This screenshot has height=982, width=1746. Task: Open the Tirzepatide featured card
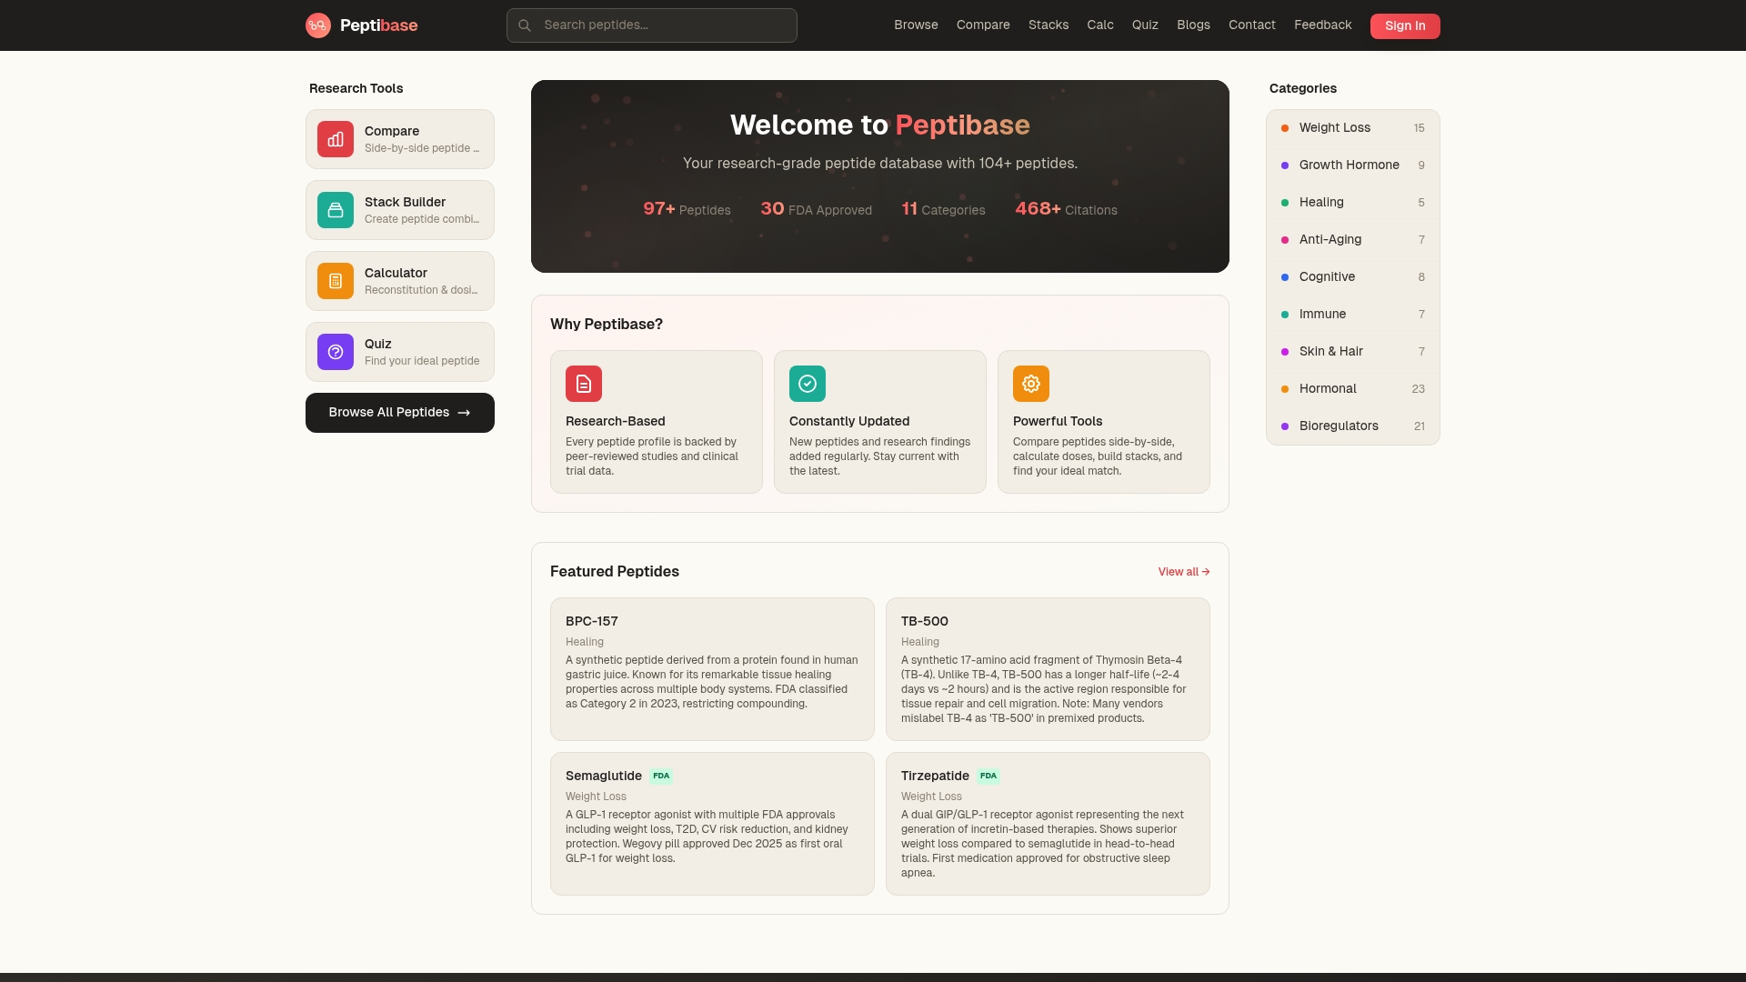[1048, 823]
